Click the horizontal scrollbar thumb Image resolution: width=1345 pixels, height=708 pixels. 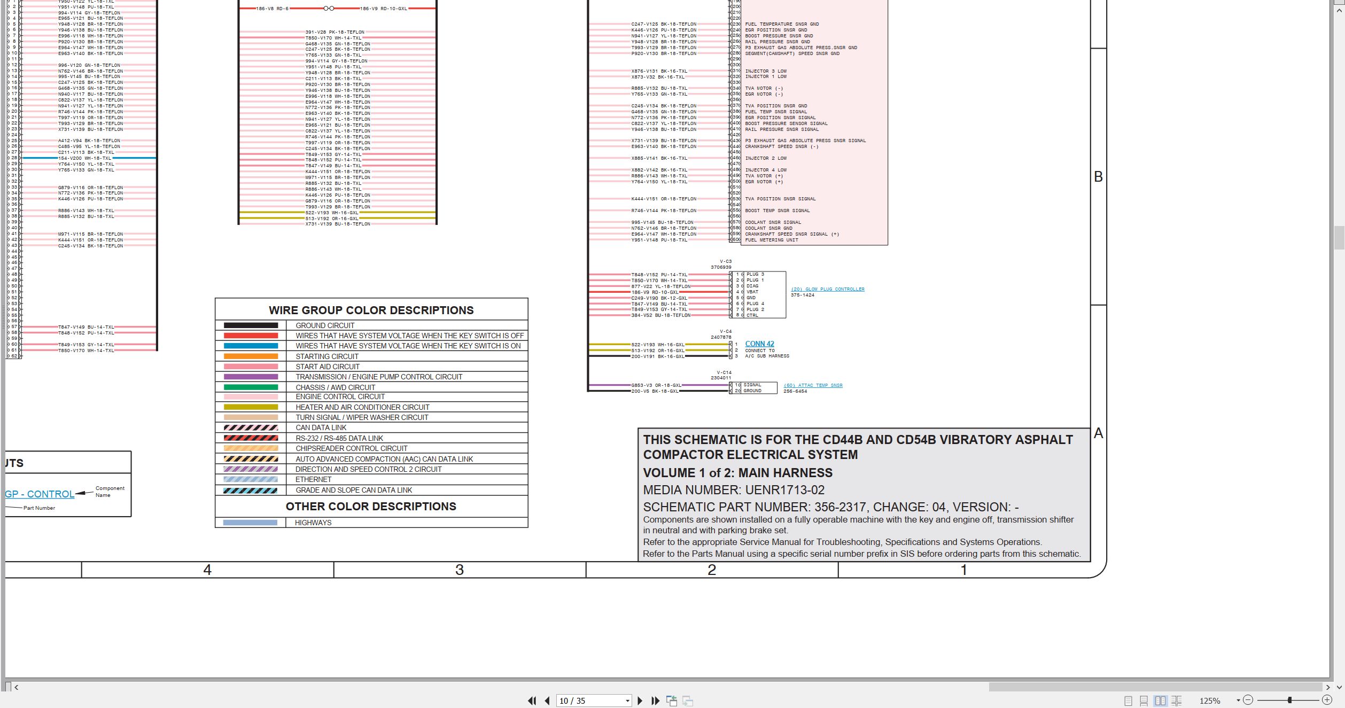click(x=1155, y=687)
